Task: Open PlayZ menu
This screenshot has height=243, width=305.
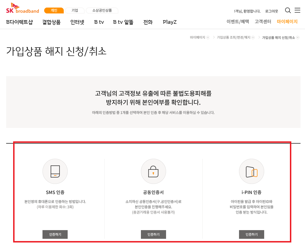Action: coord(170,22)
